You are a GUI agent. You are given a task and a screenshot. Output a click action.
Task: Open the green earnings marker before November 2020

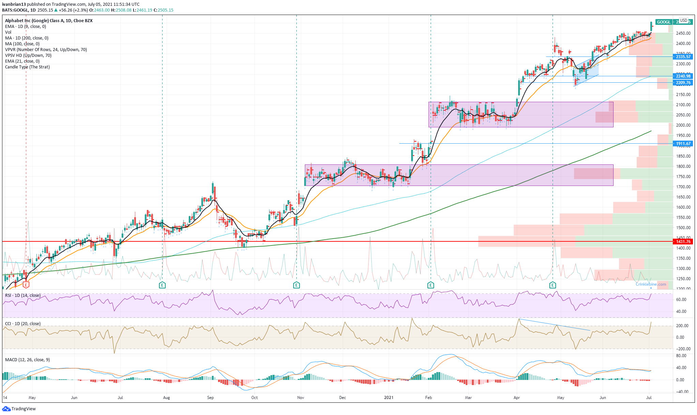tap(296, 285)
